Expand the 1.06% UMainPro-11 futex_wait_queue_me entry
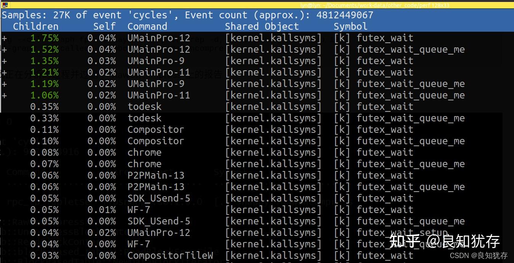The width and height of the screenshot is (514, 263). (x=4, y=95)
